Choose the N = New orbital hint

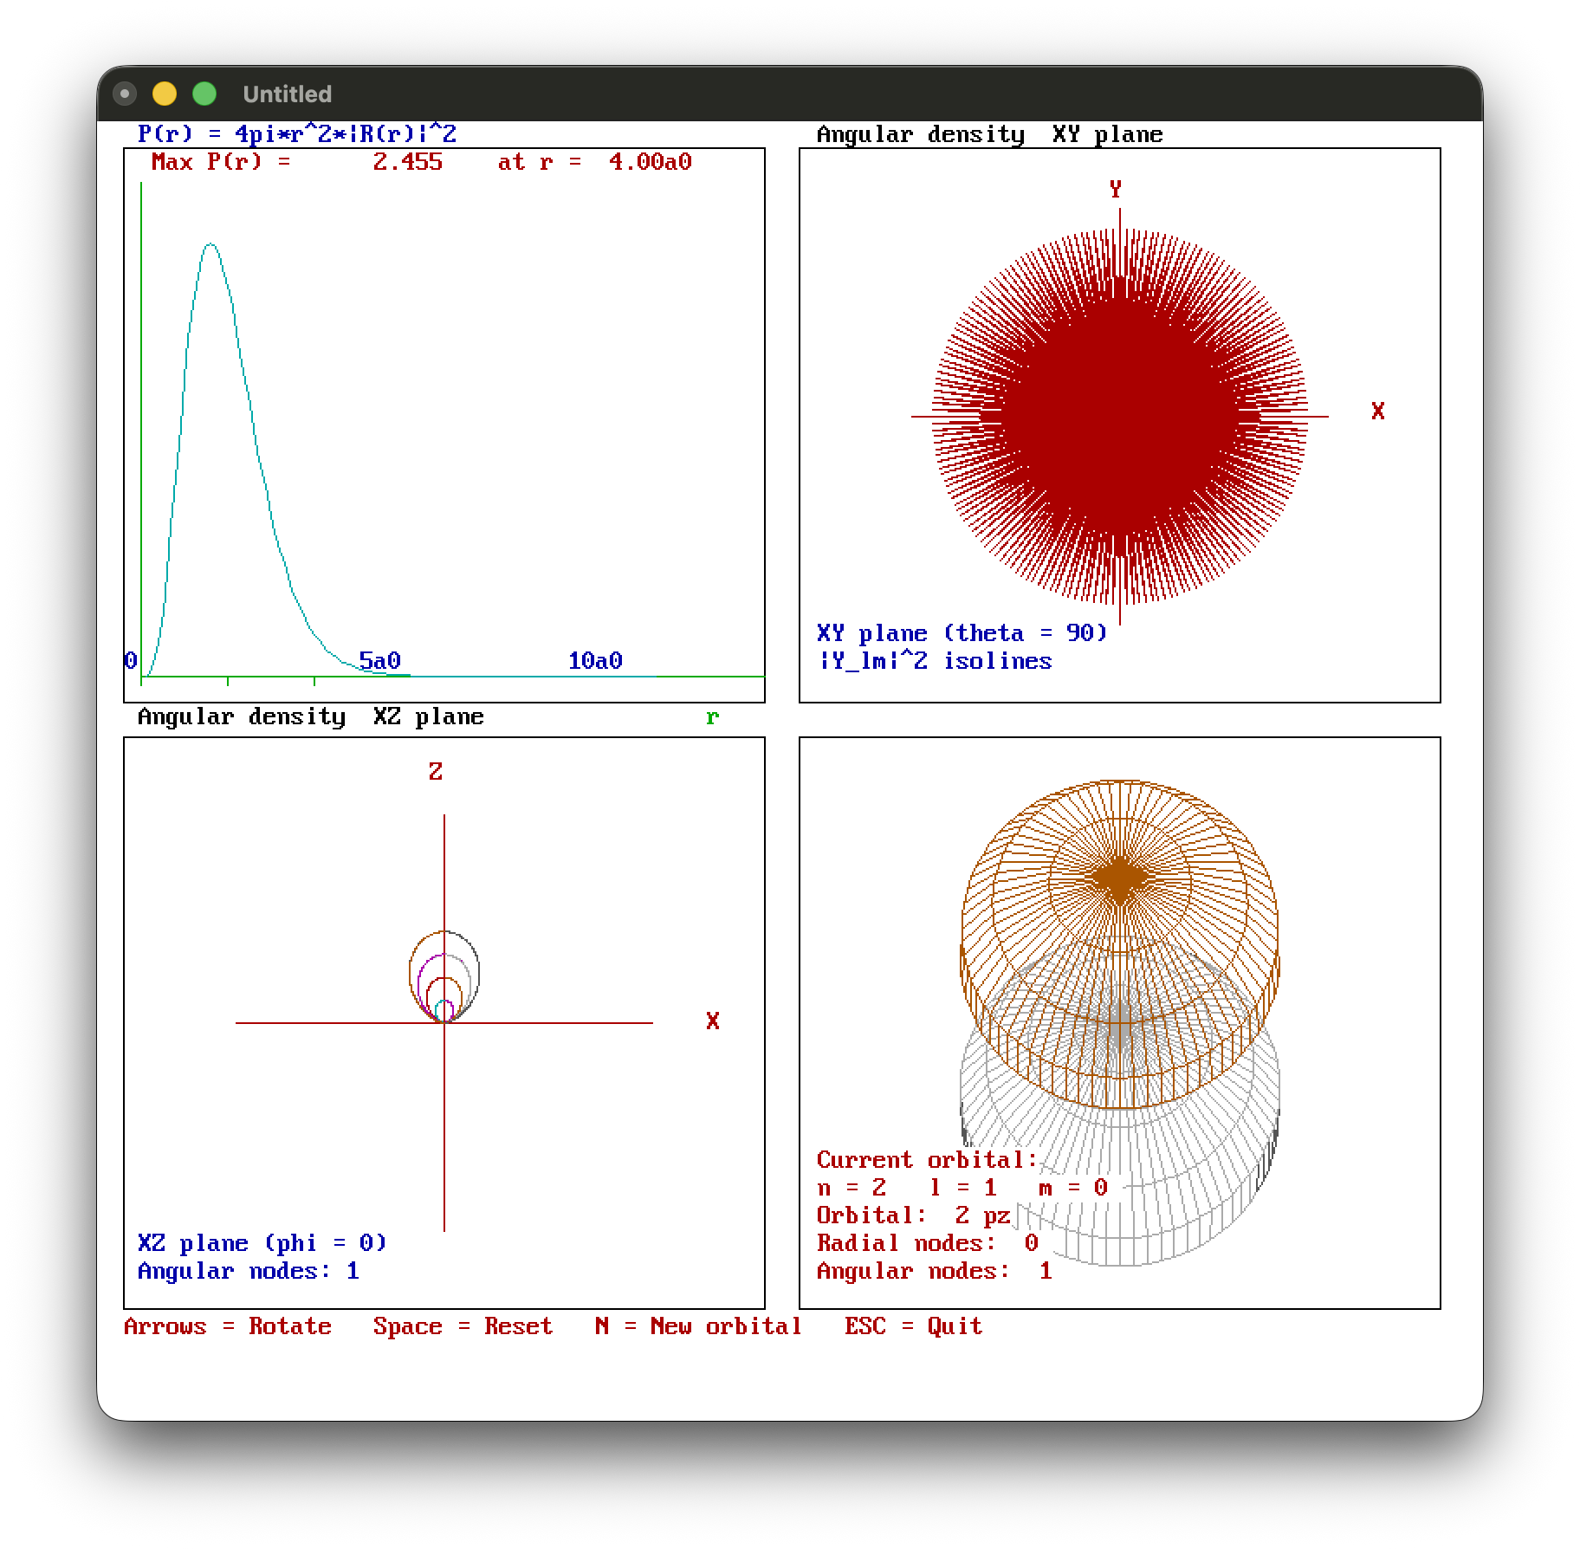click(x=697, y=1326)
